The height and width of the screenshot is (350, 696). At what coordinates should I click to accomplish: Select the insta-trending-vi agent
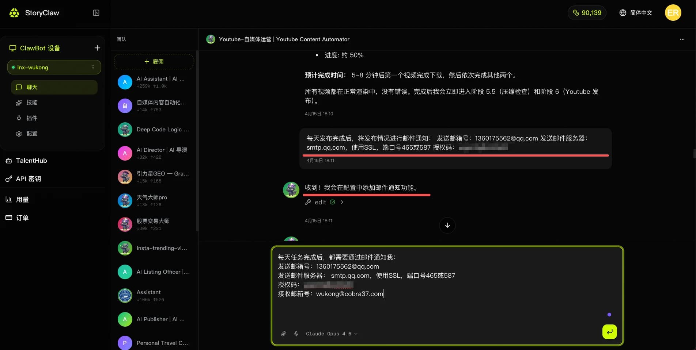[154, 248]
